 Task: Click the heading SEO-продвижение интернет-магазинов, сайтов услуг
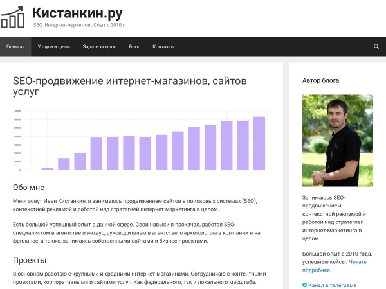click(x=130, y=86)
